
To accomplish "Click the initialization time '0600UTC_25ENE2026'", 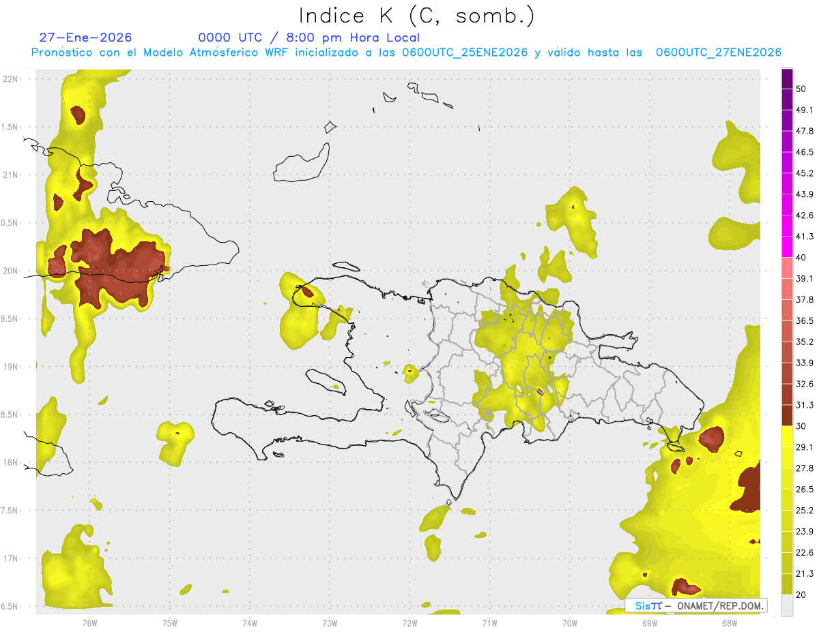I will point(464,52).
